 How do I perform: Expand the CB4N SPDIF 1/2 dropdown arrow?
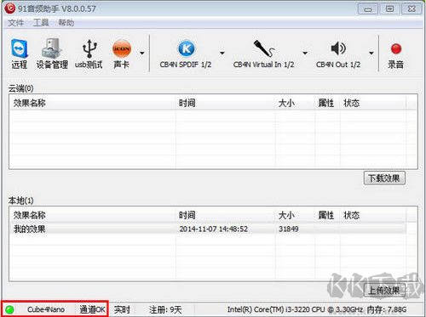(x=222, y=53)
